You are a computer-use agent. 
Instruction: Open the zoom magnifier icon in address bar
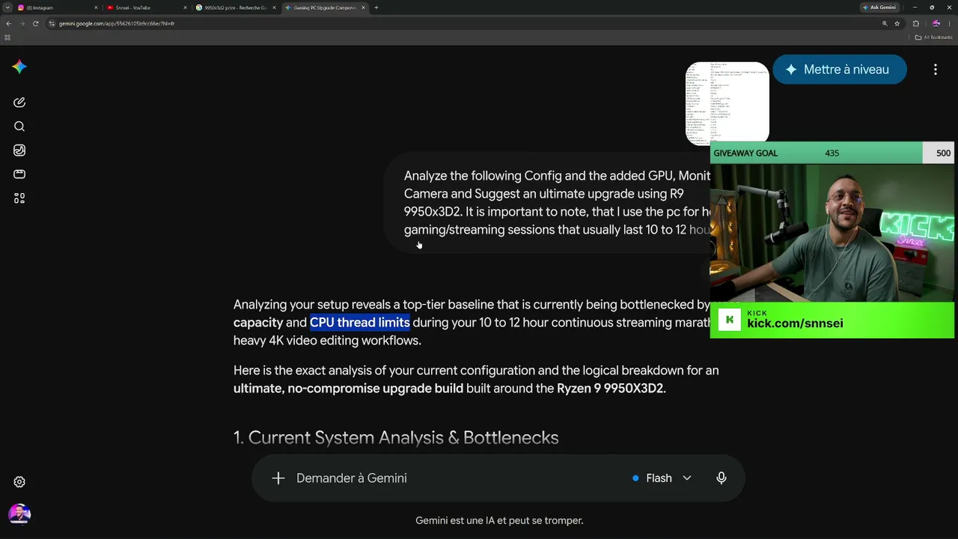coord(885,23)
